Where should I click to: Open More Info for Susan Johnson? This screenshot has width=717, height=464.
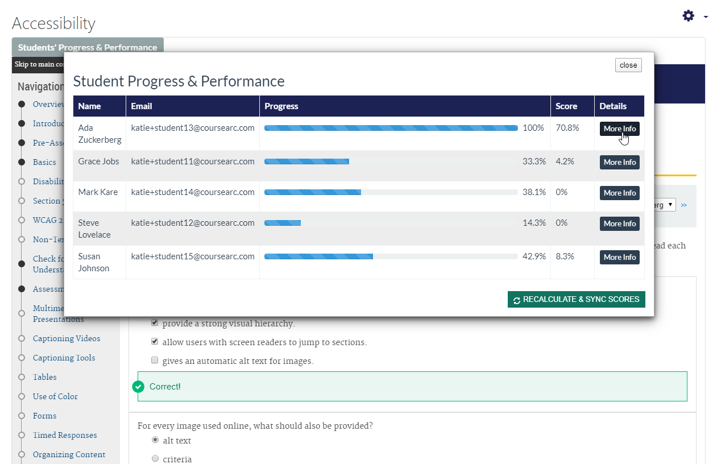point(620,257)
